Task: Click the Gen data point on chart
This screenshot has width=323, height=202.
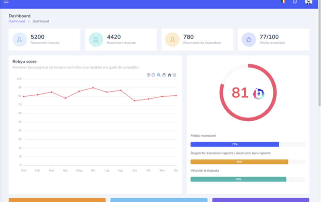Action: pyautogui.click(x=24, y=96)
